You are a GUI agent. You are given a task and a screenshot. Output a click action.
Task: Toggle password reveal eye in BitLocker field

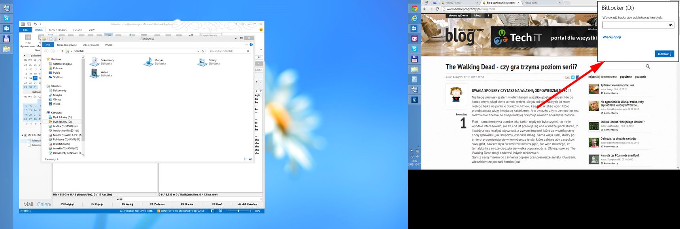point(671,25)
